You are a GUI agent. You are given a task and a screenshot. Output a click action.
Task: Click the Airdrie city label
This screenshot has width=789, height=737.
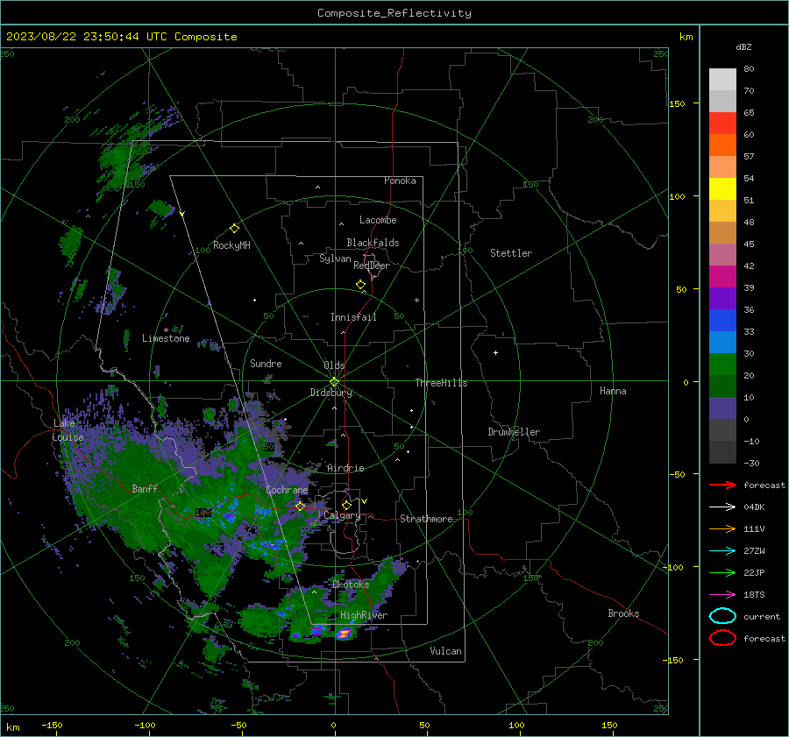(345, 468)
